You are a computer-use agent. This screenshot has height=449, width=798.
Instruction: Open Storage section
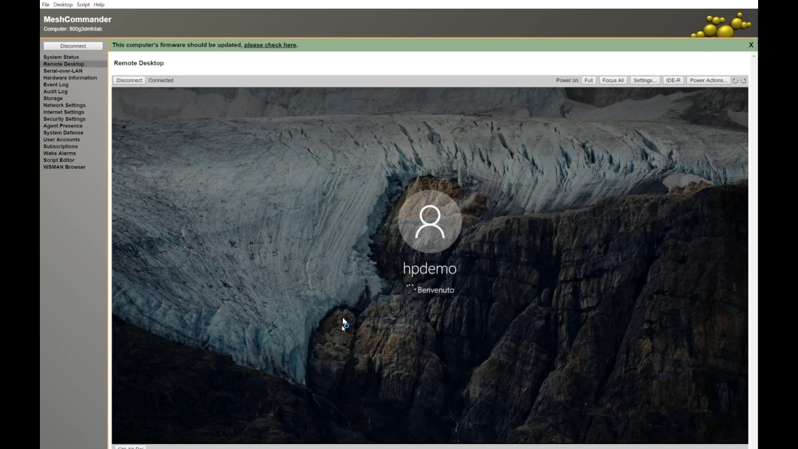[53, 99]
